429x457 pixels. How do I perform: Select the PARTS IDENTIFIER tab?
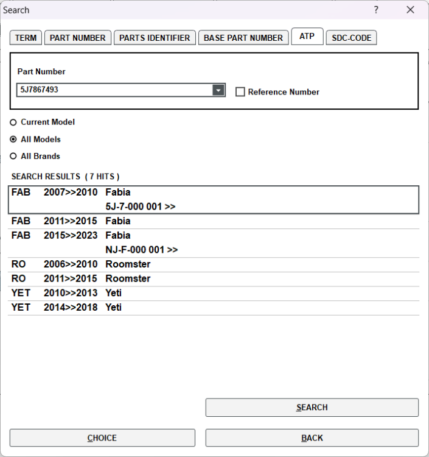pos(155,38)
